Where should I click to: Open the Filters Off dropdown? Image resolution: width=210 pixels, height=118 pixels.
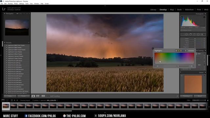point(199,100)
